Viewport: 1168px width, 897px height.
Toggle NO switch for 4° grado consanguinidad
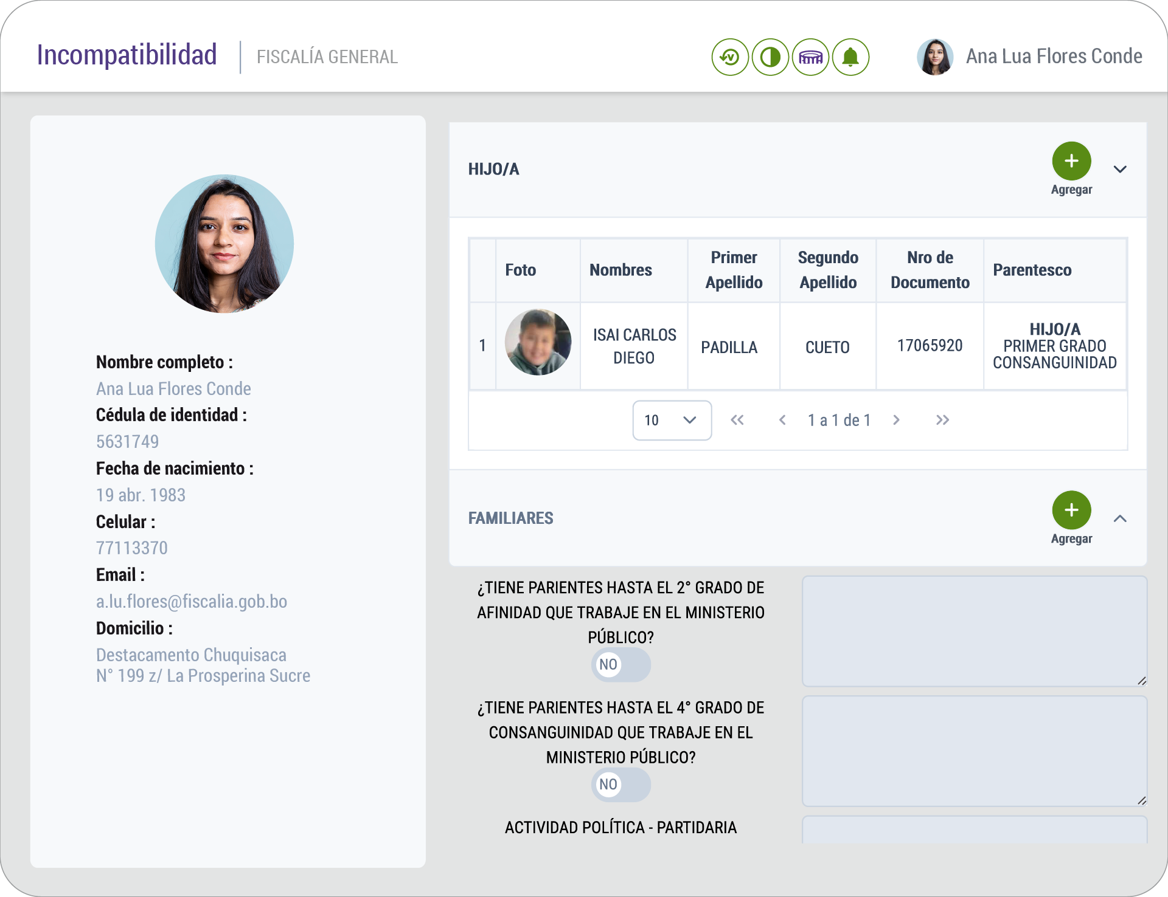tap(620, 784)
